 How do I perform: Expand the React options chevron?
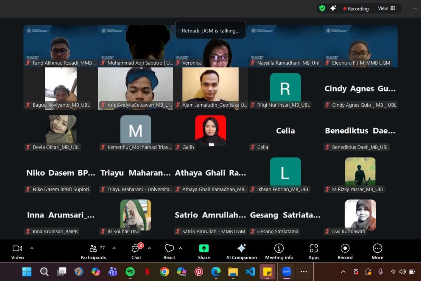pos(180,248)
